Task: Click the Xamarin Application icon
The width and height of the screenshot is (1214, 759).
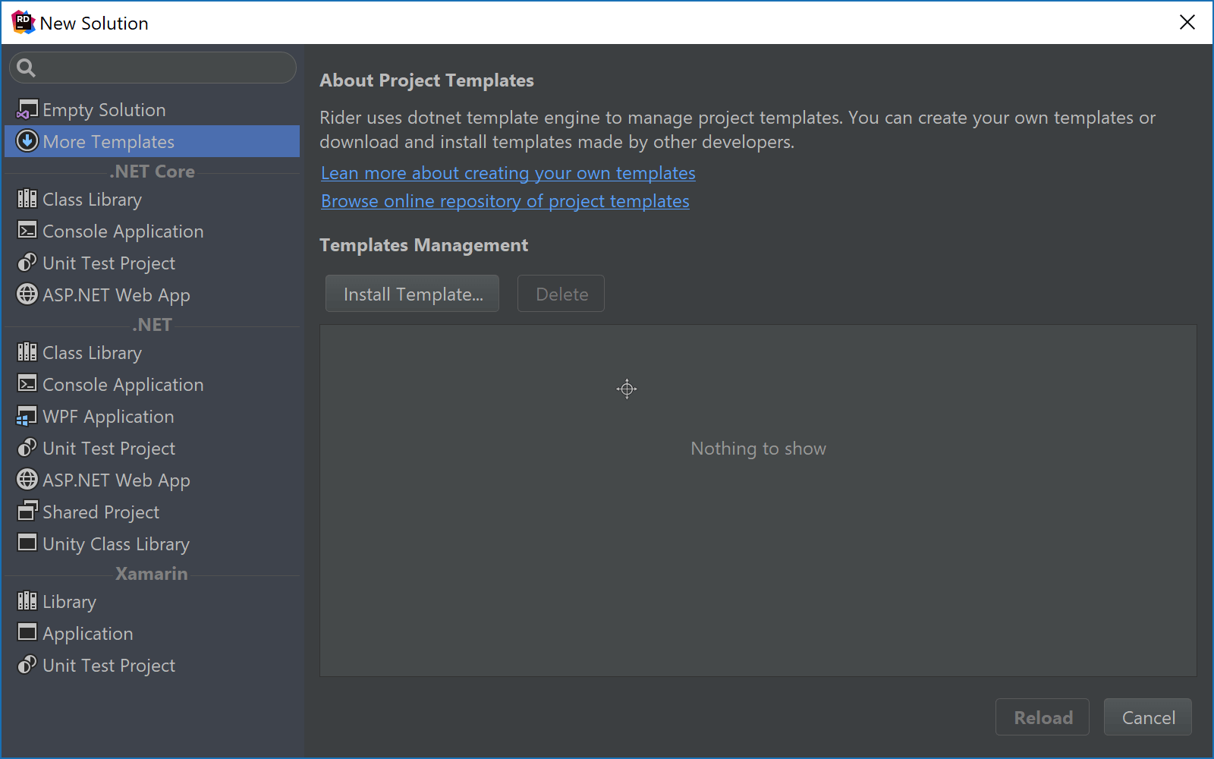Action: coord(27,633)
